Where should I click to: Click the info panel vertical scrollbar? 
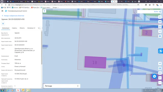click(x=42, y=48)
